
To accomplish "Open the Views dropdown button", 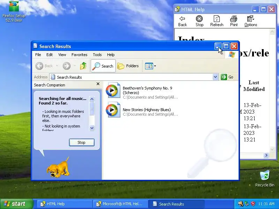I will pyautogui.click(x=150, y=66).
